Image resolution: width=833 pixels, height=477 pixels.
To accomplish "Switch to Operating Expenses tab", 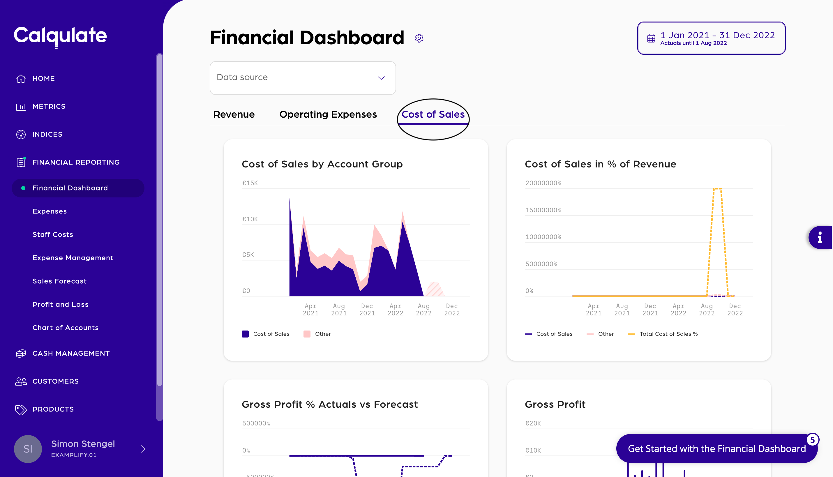I will pyautogui.click(x=328, y=114).
